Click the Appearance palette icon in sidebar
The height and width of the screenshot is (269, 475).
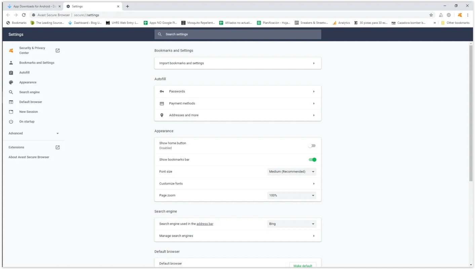[x=11, y=82]
